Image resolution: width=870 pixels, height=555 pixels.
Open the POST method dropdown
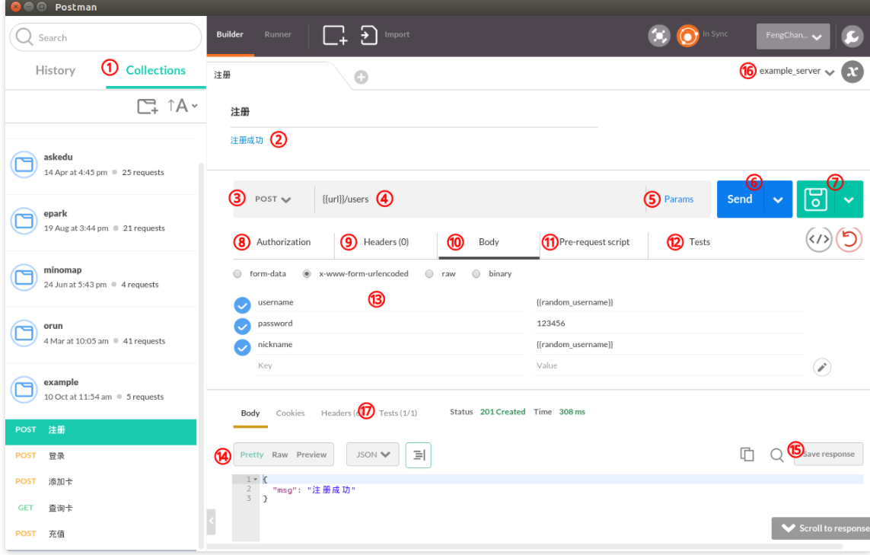pos(272,199)
